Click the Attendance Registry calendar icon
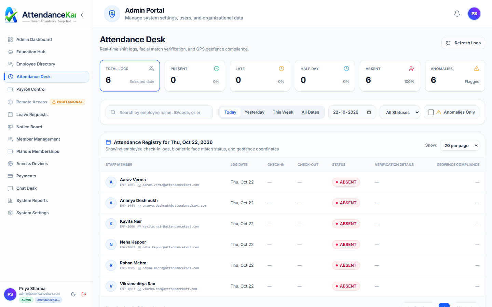Screen dimensions: 492x307 [108, 142]
